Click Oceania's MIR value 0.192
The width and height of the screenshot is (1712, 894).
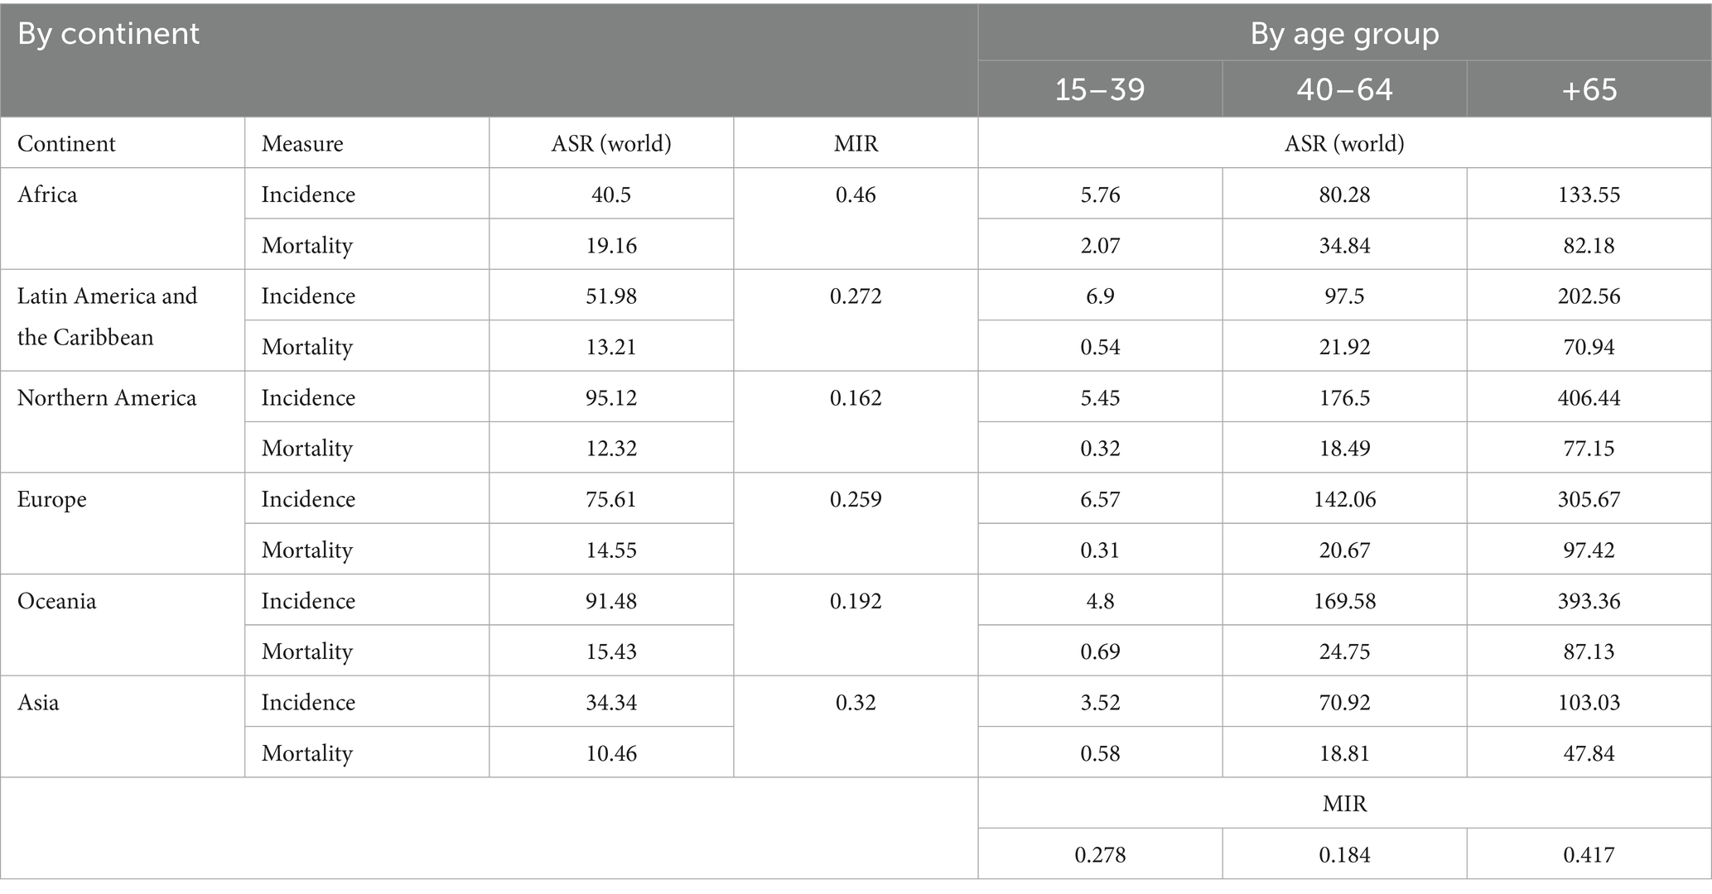856,601
